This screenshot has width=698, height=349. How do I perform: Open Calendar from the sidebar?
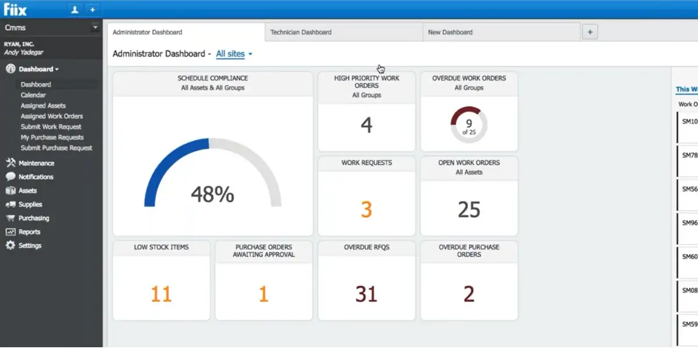tap(33, 95)
